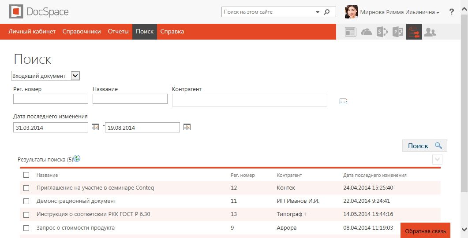Click the Название input field
The image size is (468, 238).
coord(130,99)
